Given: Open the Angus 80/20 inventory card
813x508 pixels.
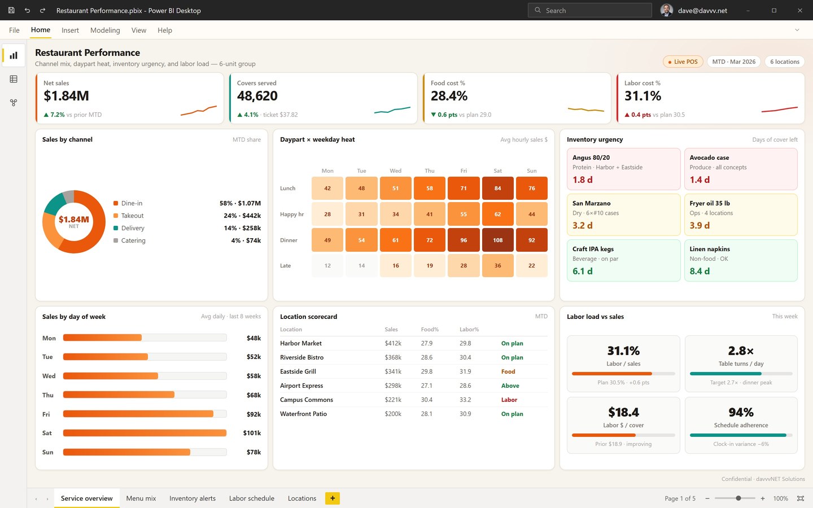Looking at the screenshot, I should tap(623, 169).
